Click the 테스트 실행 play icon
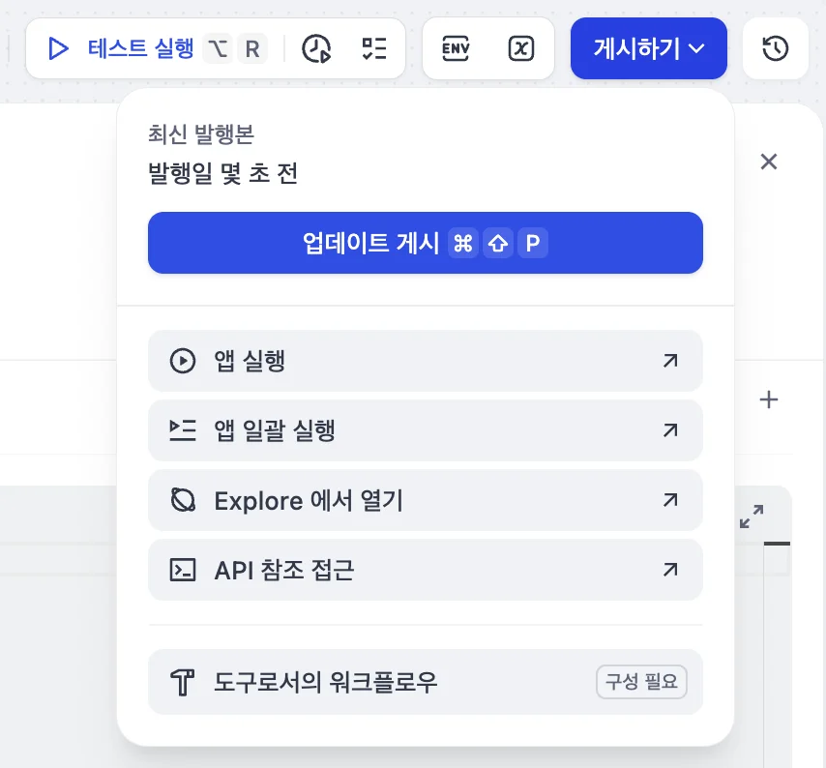 (x=59, y=48)
